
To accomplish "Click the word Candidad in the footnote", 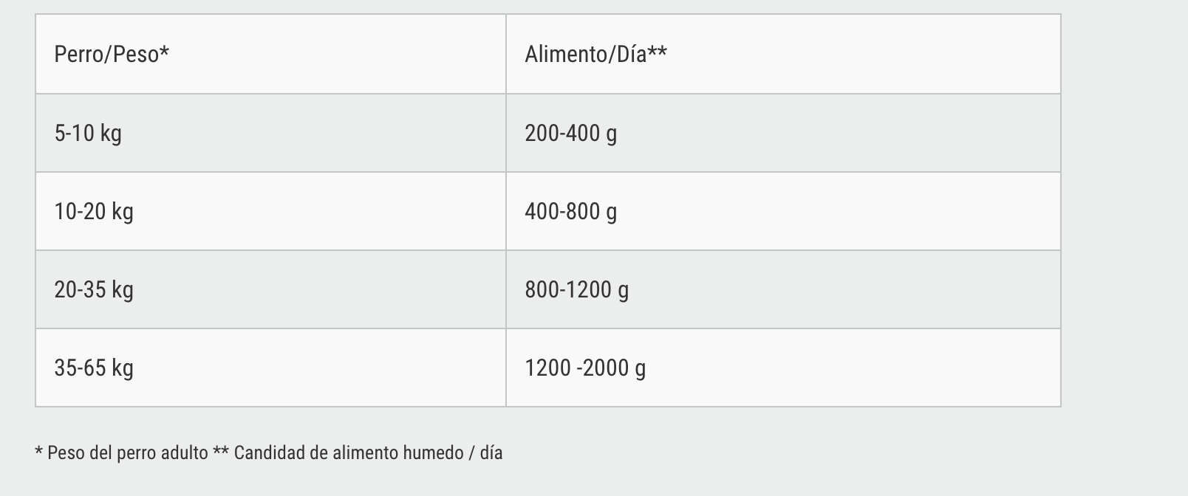I will (x=270, y=453).
